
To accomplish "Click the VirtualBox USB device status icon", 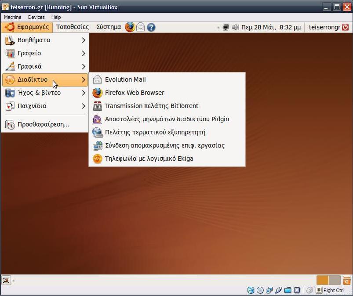I will coord(278,290).
